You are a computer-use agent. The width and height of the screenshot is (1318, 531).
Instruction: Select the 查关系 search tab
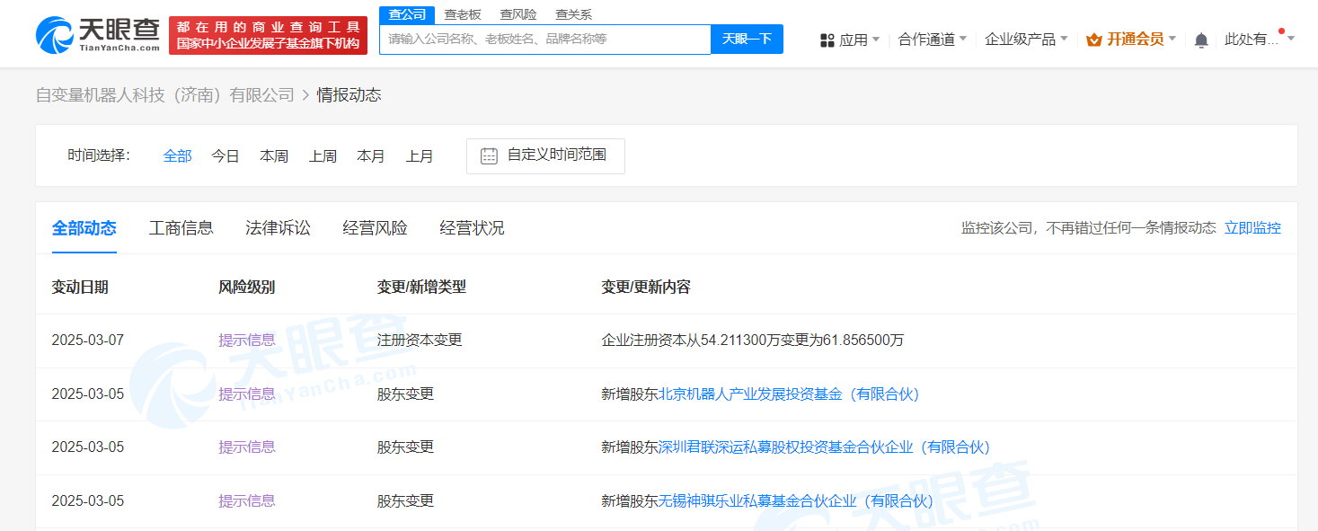click(x=573, y=14)
